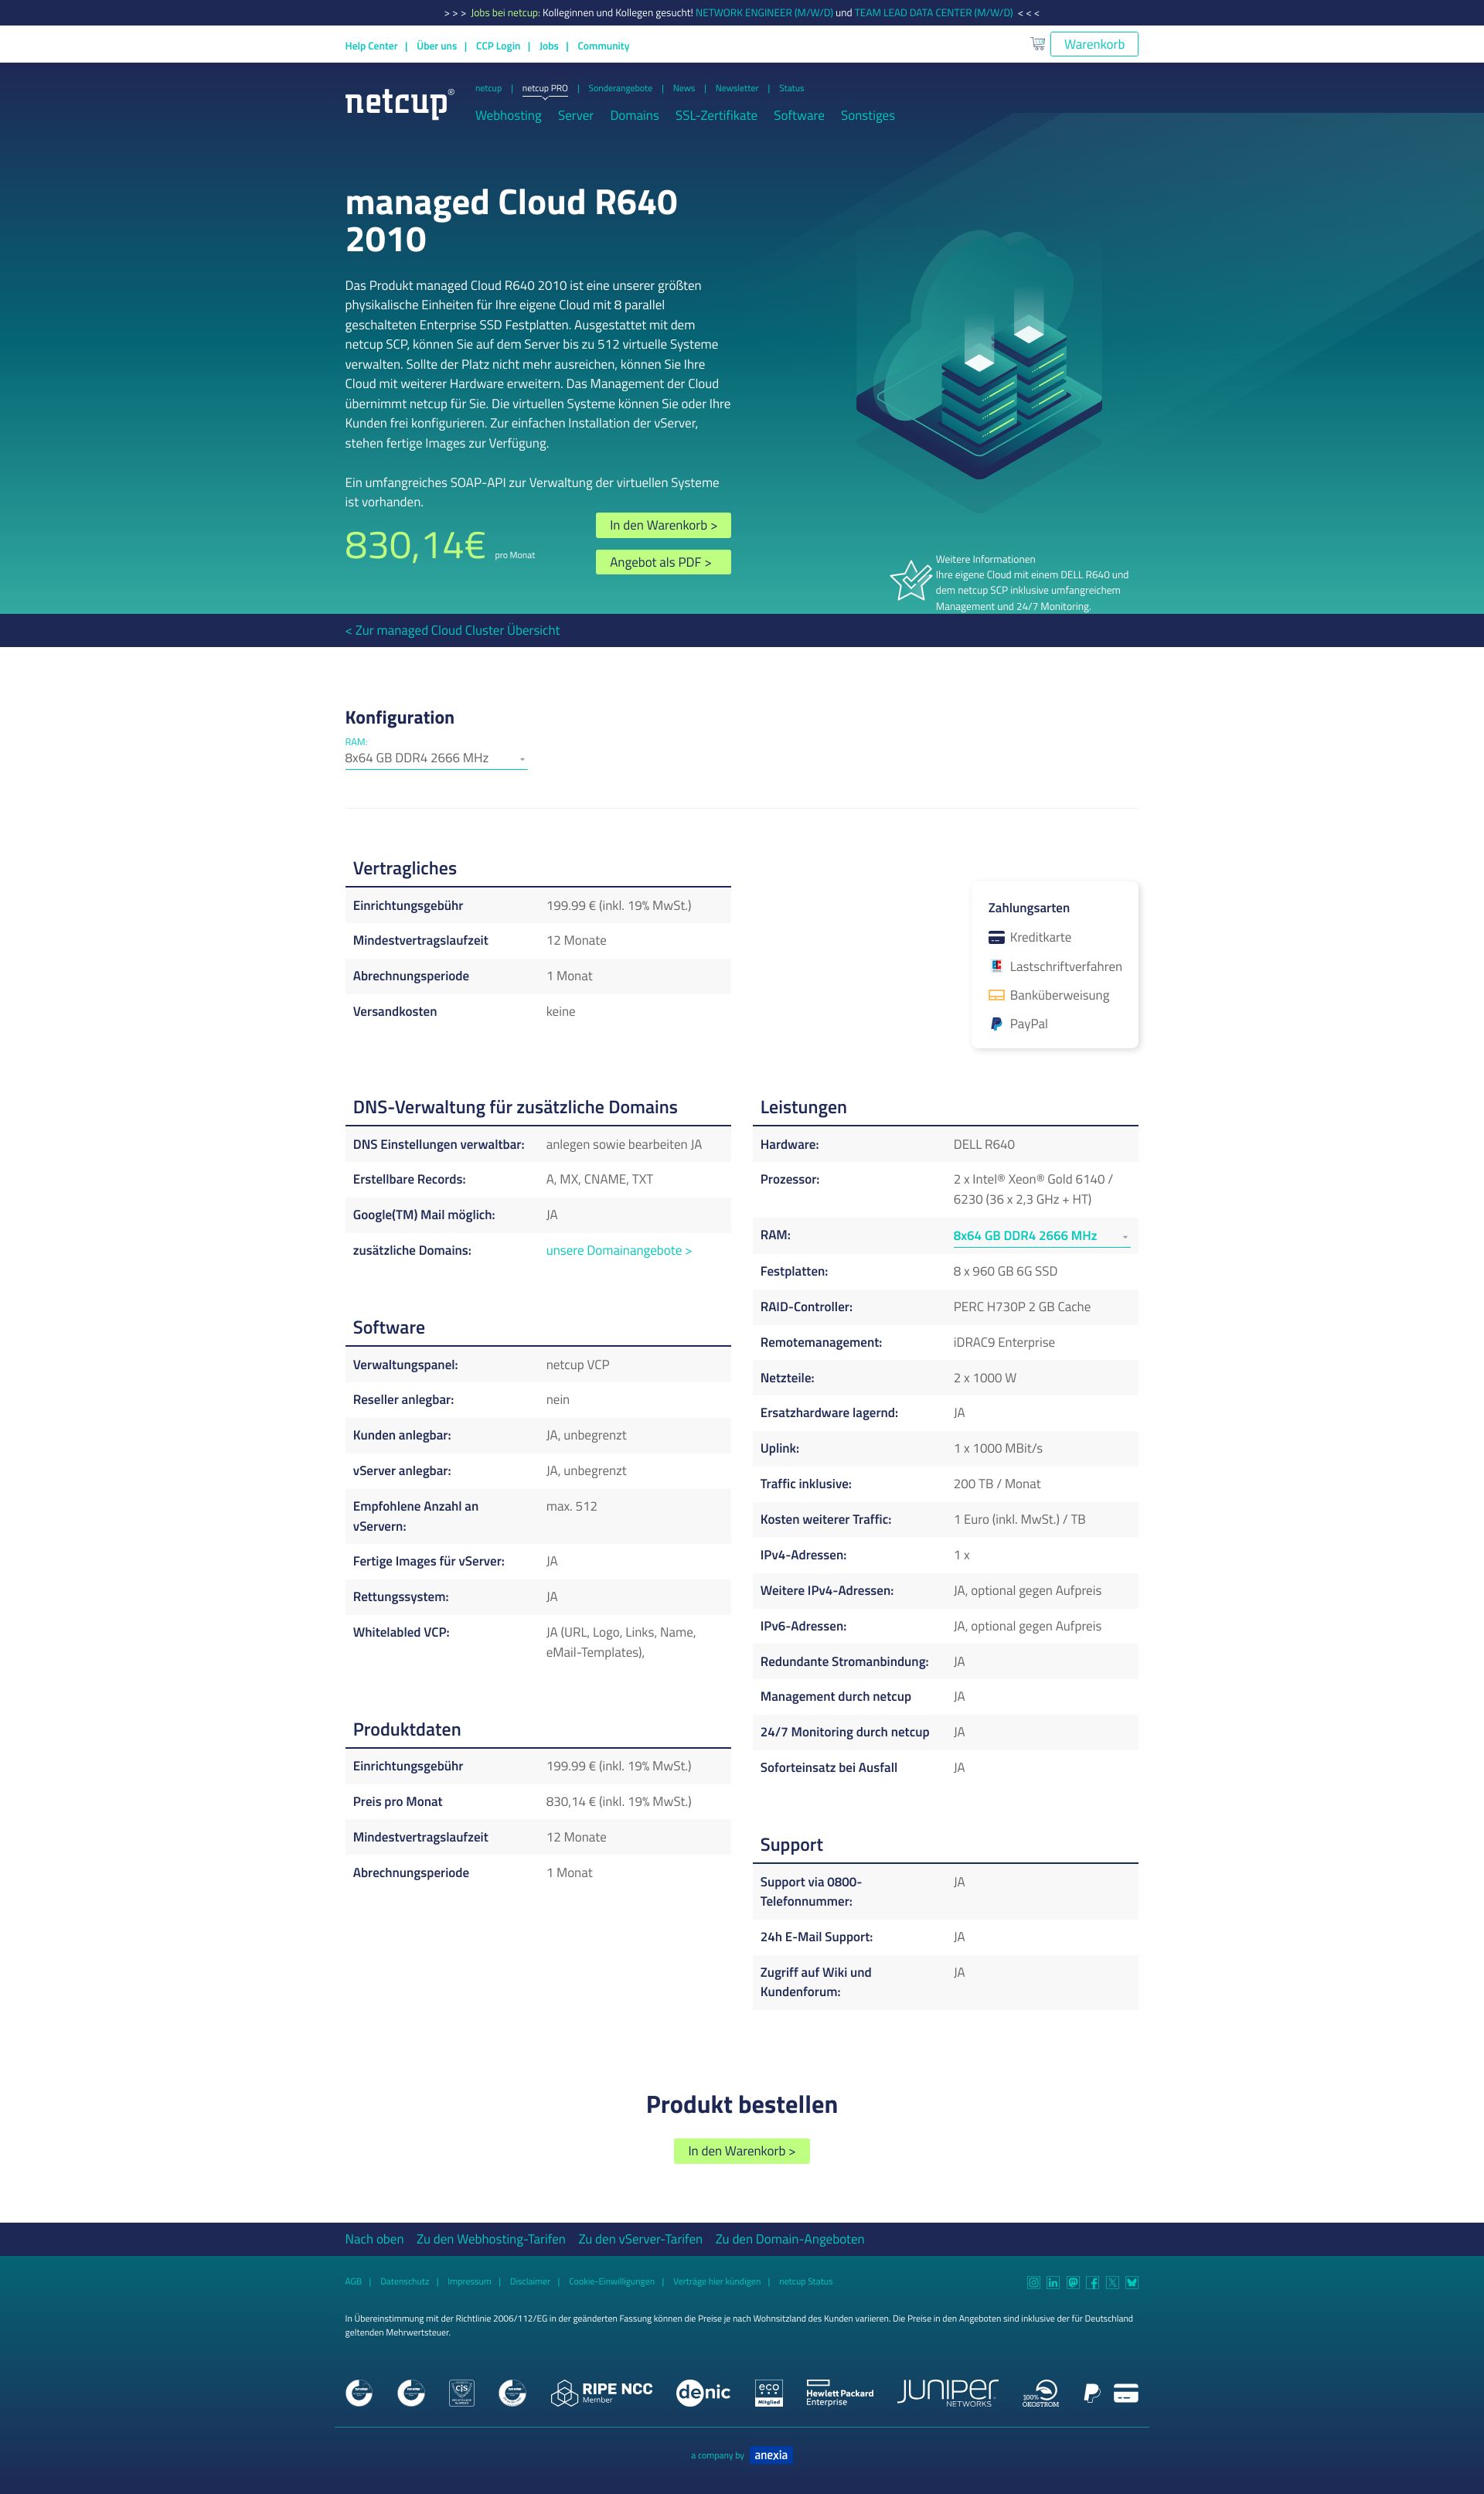The image size is (1484, 2494).
Task: Open the LinkedIn social icon in the footer
Action: coord(1053,2283)
